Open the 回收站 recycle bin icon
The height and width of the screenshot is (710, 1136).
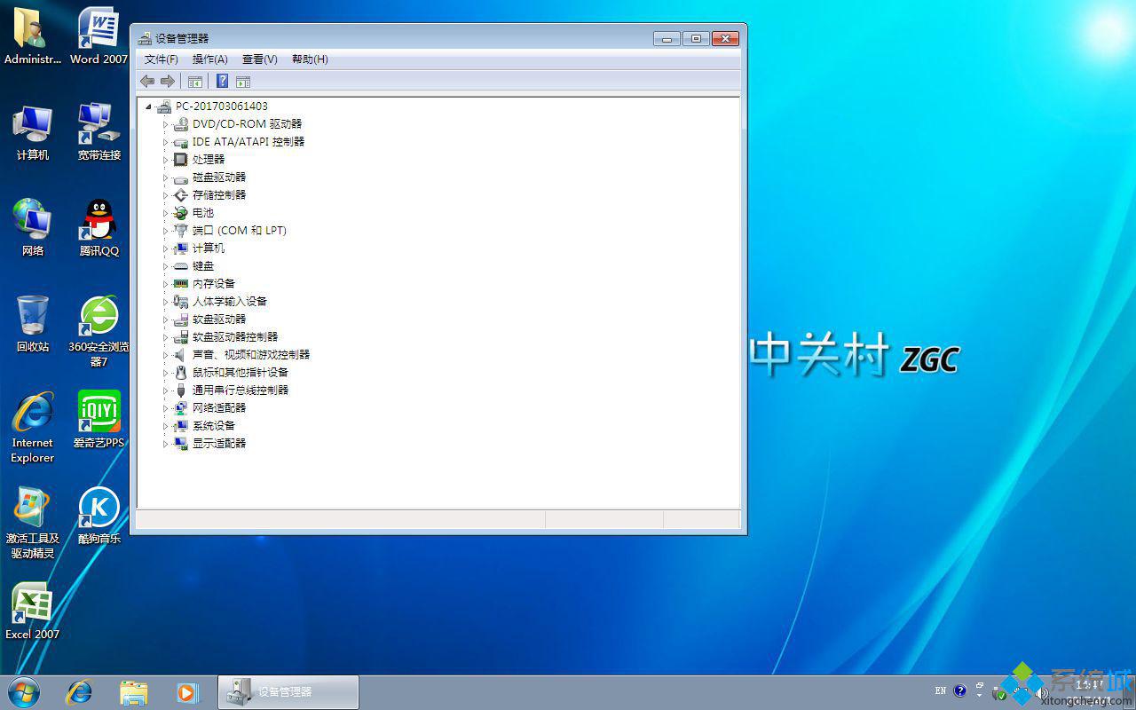click(32, 323)
